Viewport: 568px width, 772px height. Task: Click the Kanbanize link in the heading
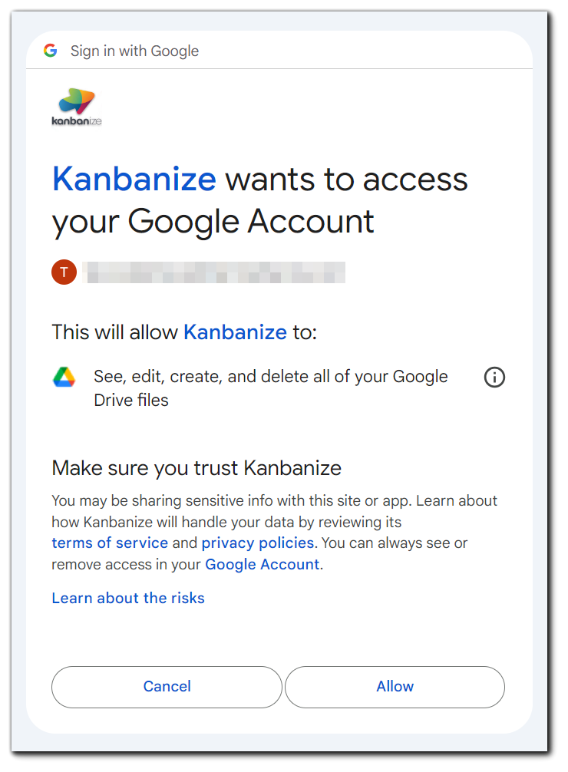click(x=134, y=179)
